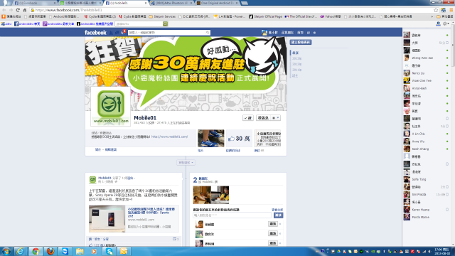Click the profile picture icon in Facebook header
The image size is (455, 256).
pyautogui.click(x=264, y=33)
